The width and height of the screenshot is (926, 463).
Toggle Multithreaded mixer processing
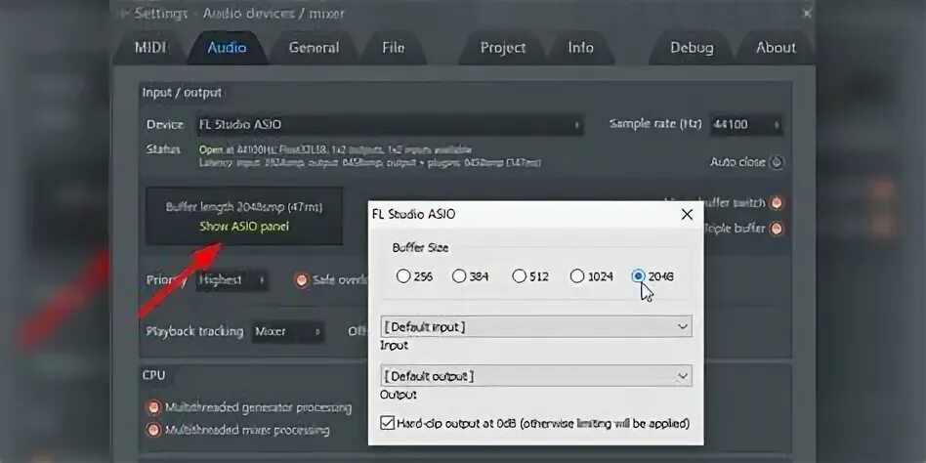coord(153,430)
